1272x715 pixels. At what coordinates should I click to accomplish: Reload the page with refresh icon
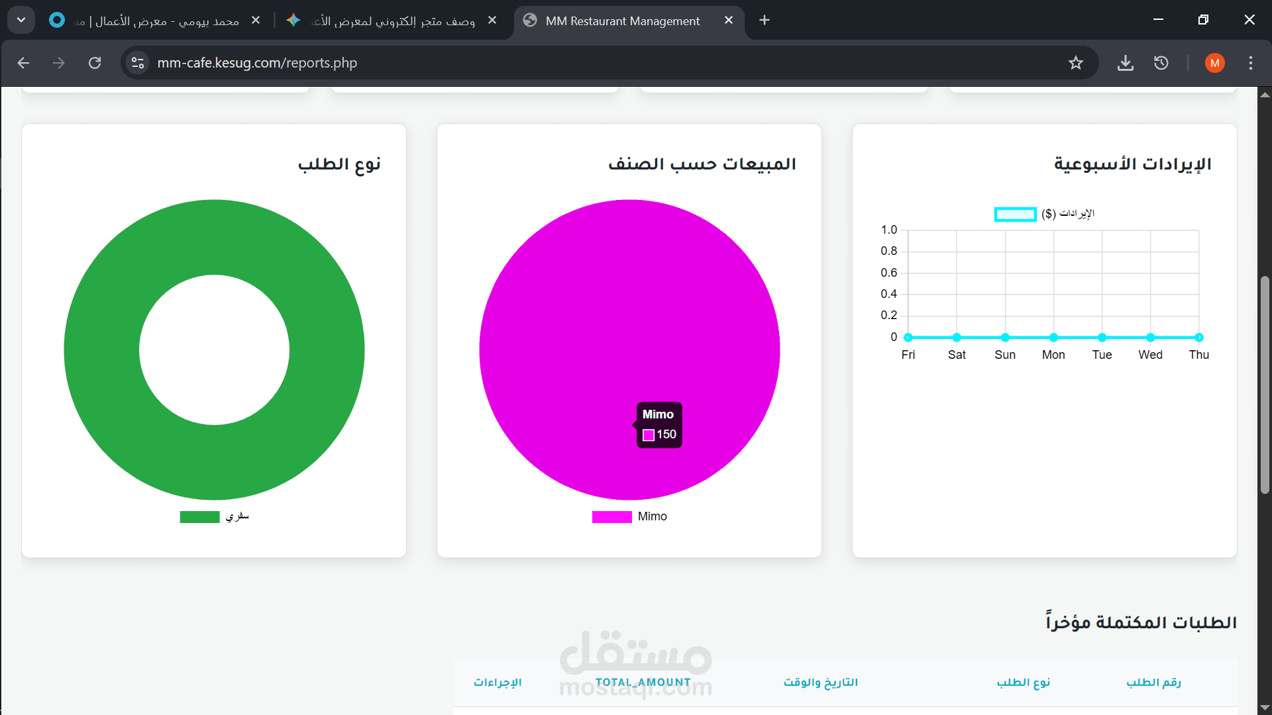point(95,63)
